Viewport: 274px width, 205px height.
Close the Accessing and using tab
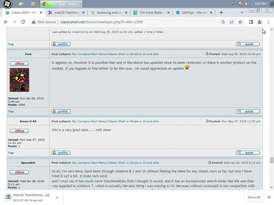[126, 13]
